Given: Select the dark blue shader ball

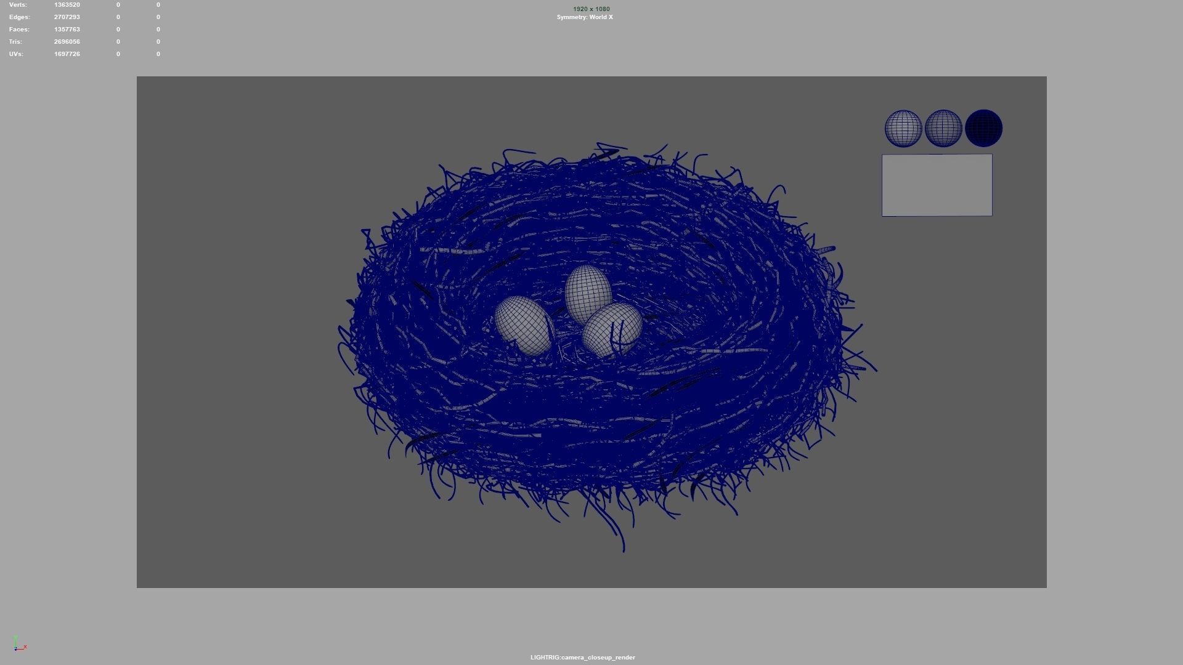Looking at the screenshot, I should coord(984,129).
